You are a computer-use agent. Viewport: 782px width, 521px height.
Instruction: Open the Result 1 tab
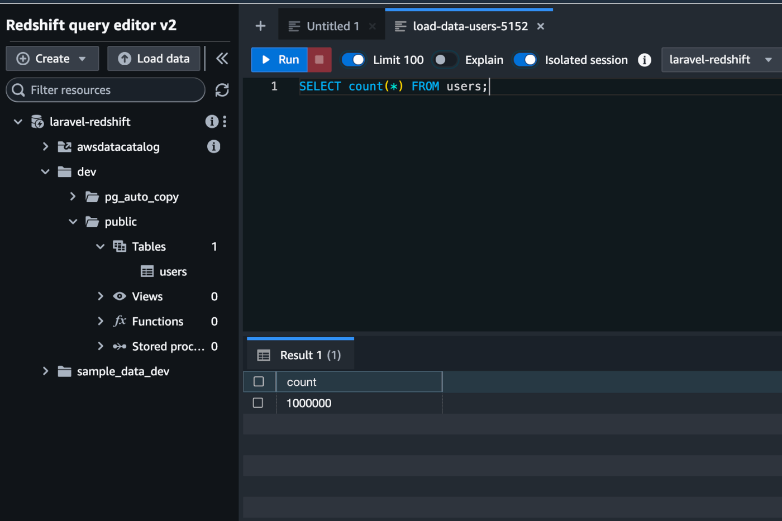tap(301, 355)
